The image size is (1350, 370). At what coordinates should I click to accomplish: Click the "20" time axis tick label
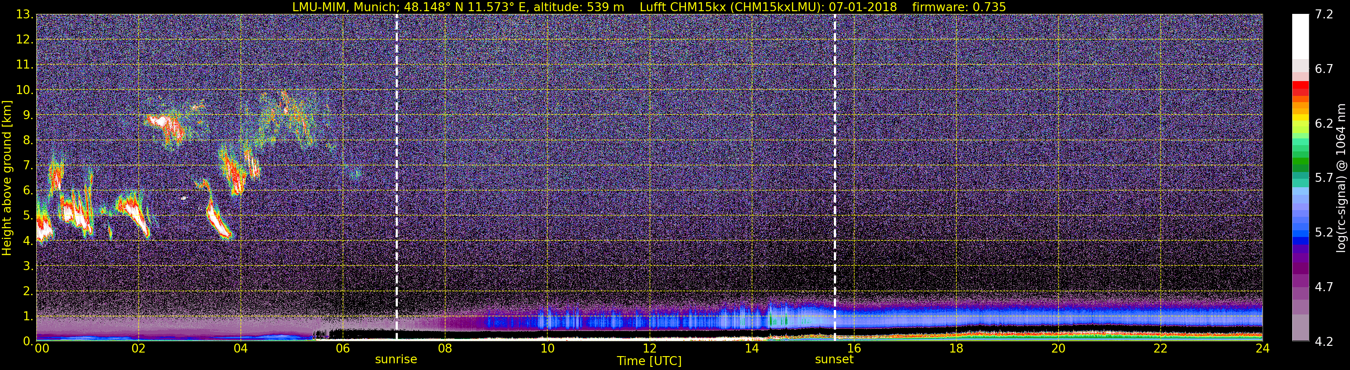(x=1058, y=348)
